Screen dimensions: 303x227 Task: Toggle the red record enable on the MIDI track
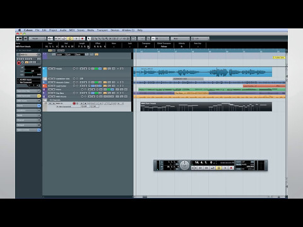(x=74, y=103)
